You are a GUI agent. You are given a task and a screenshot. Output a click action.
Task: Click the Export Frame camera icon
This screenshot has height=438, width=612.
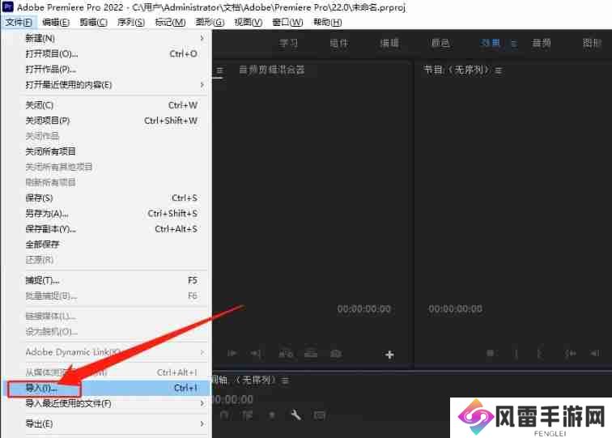click(336, 354)
